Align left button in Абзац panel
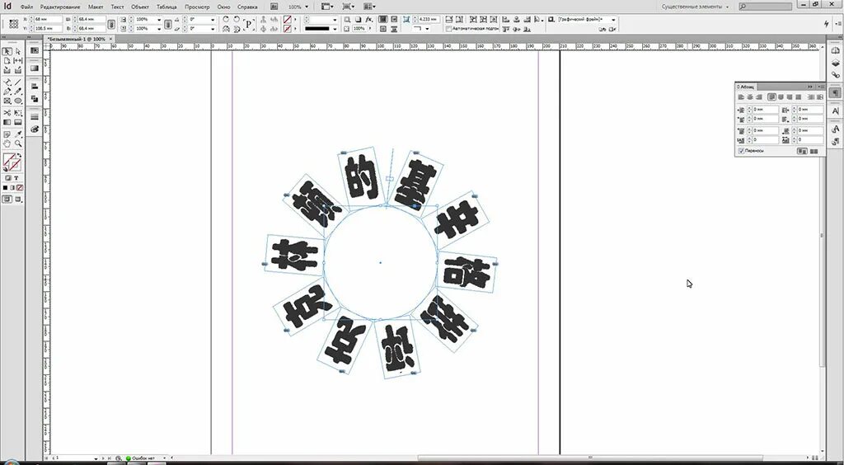 [x=741, y=97]
